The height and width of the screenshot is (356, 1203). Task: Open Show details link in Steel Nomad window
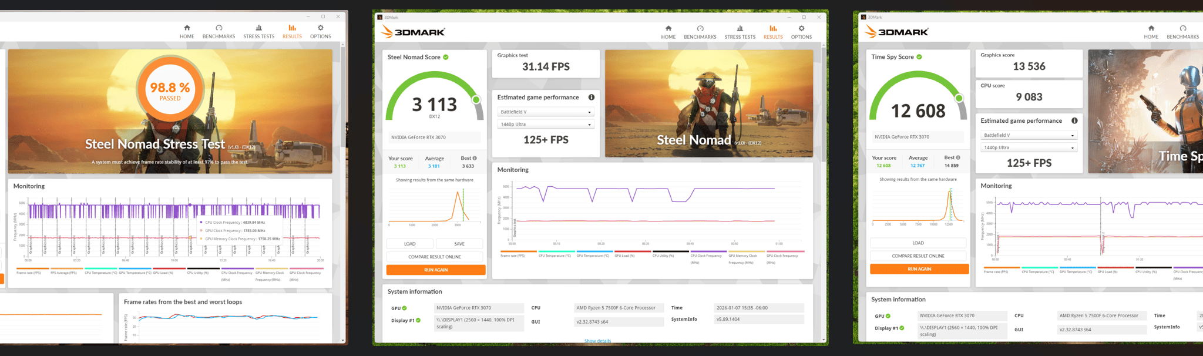(597, 341)
